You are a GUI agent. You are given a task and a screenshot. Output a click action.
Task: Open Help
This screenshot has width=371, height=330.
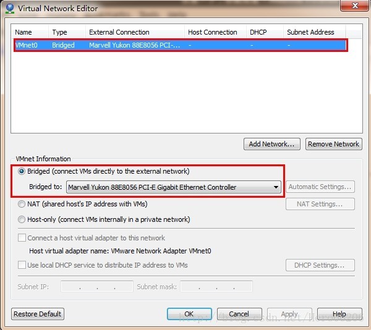point(339,314)
